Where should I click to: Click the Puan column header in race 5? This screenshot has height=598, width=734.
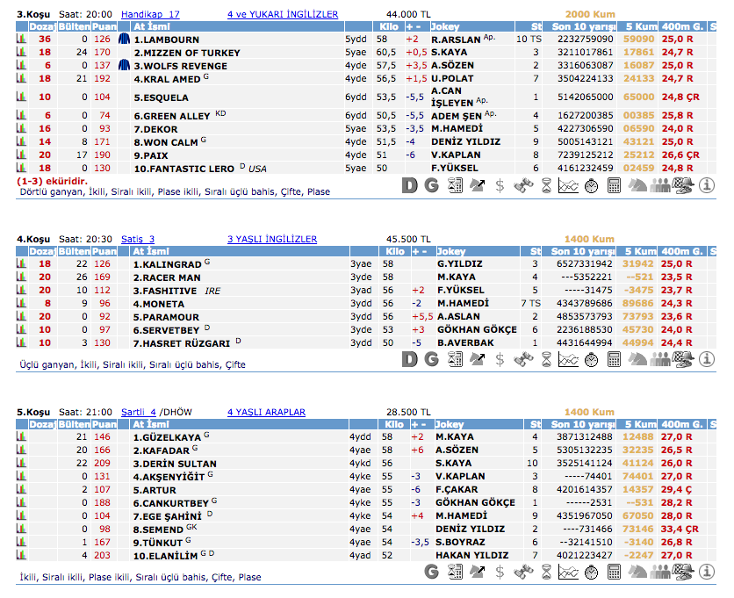click(104, 424)
